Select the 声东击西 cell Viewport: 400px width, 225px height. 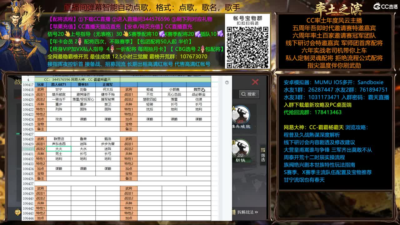pyautogui.click(x=59, y=144)
